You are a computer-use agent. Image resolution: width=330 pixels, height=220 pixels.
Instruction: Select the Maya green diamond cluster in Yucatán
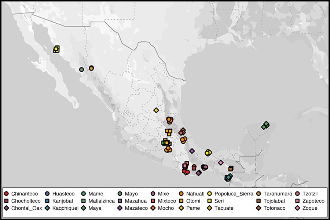pyautogui.click(x=265, y=125)
